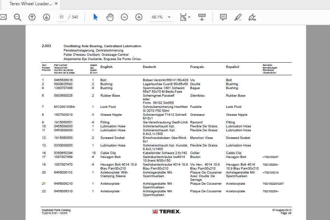Open the email/share envelope tool
Image resolution: width=330 pixels, height=220 pixels.
pyautogui.click(x=3, y=17)
